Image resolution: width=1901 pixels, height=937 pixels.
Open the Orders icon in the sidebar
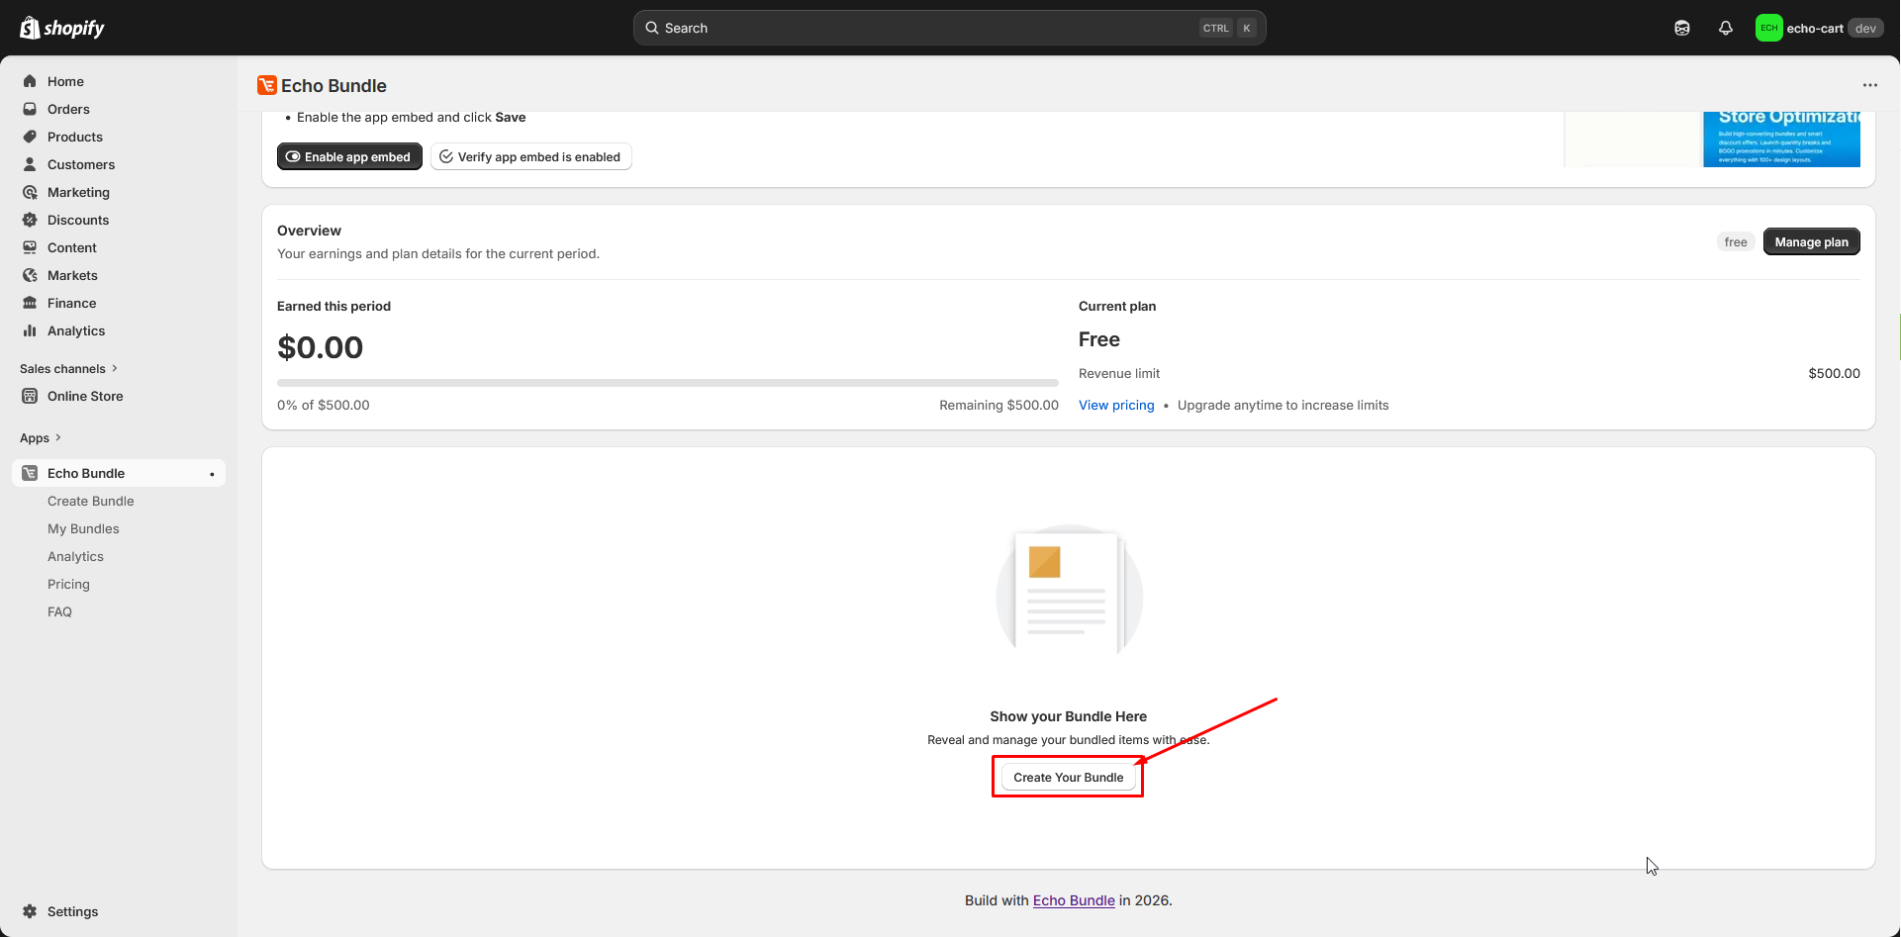[30, 109]
